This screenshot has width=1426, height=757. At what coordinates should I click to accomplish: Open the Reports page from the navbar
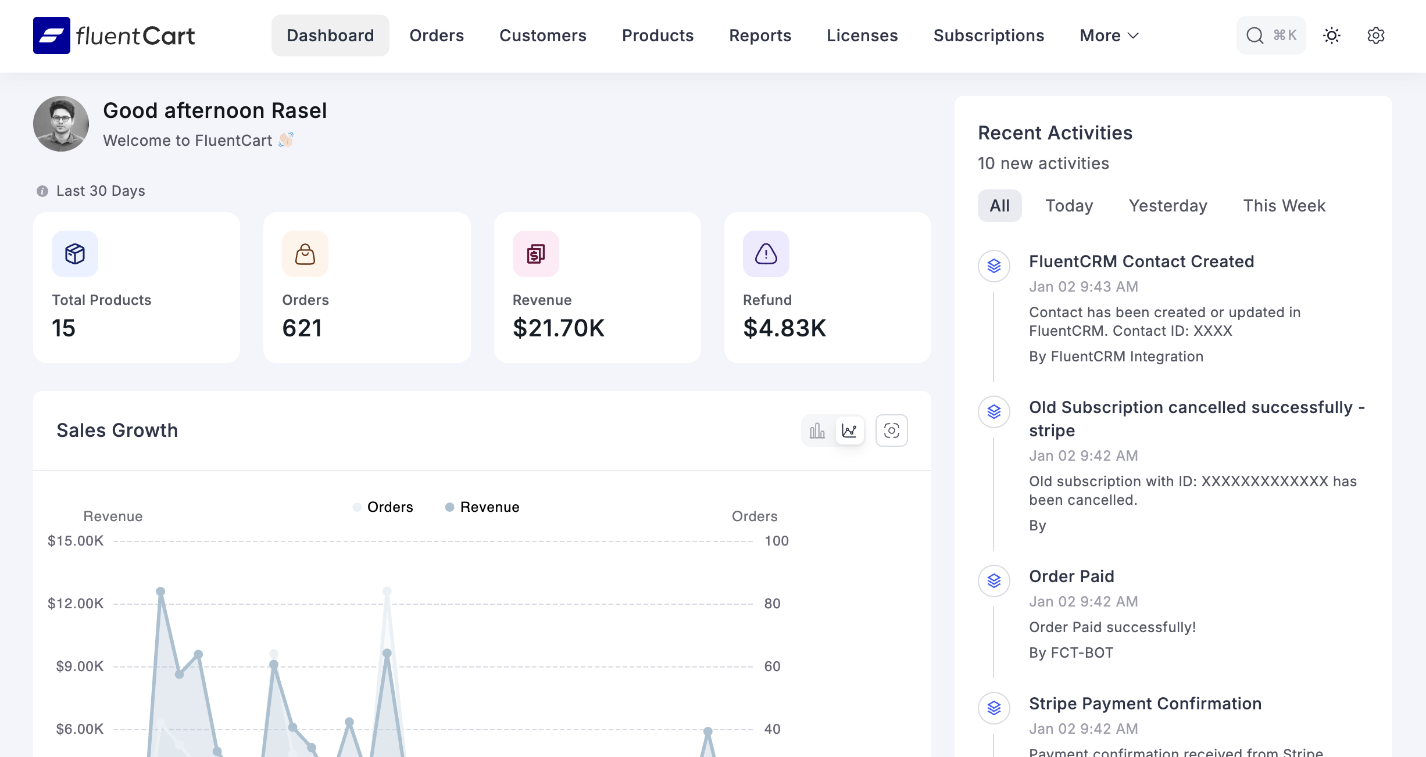760,35
